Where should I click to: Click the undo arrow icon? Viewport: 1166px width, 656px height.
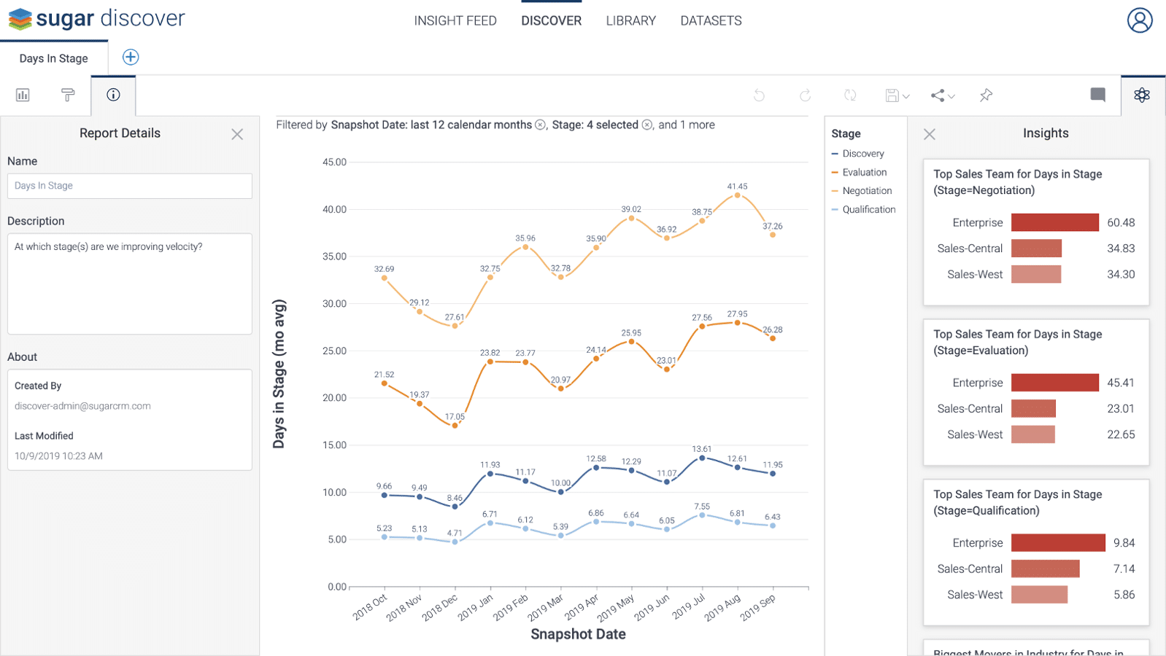pyautogui.click(x=759, y=95)
